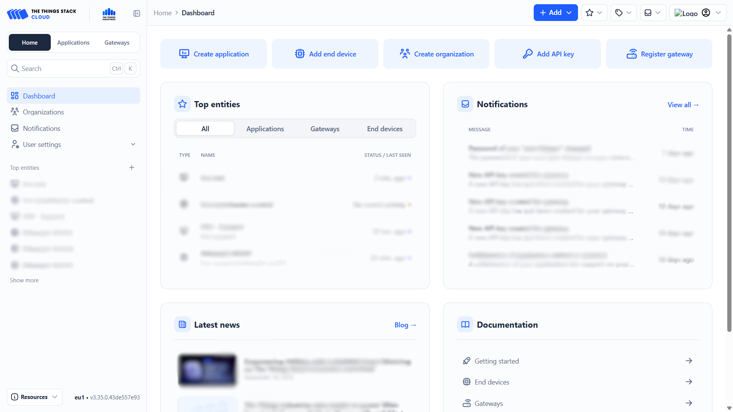Click the user profile avatar icon
Screen dimensions: 733x412
click(706, 13)
